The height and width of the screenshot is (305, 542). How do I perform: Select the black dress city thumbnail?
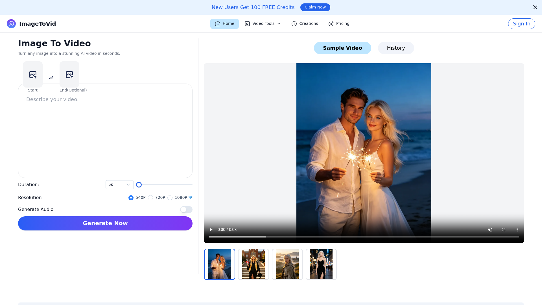click(321, 264)
